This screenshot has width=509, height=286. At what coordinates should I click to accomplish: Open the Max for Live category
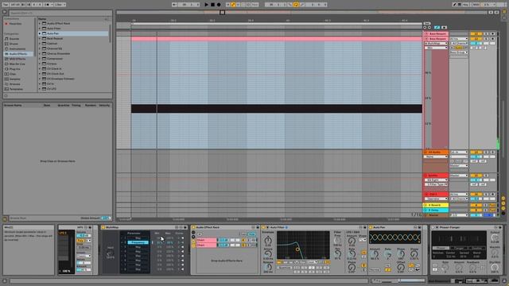[x=17, y=64]
